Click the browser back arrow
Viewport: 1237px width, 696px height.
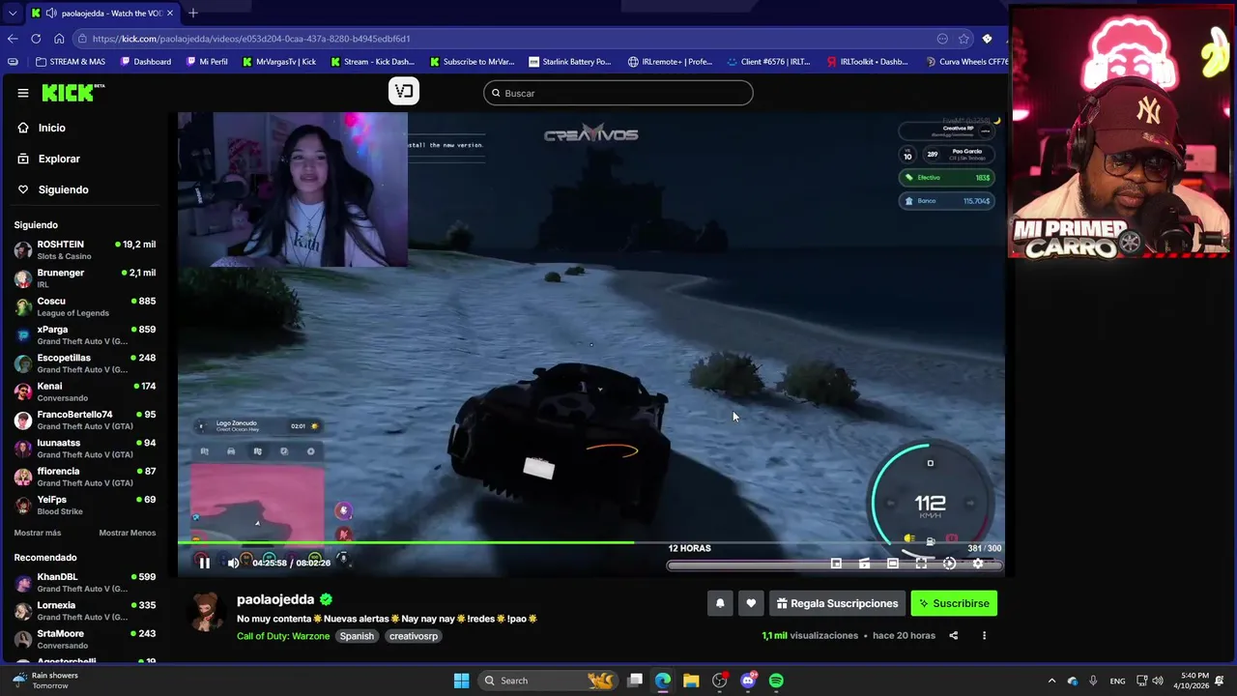(x=13, y=39)
